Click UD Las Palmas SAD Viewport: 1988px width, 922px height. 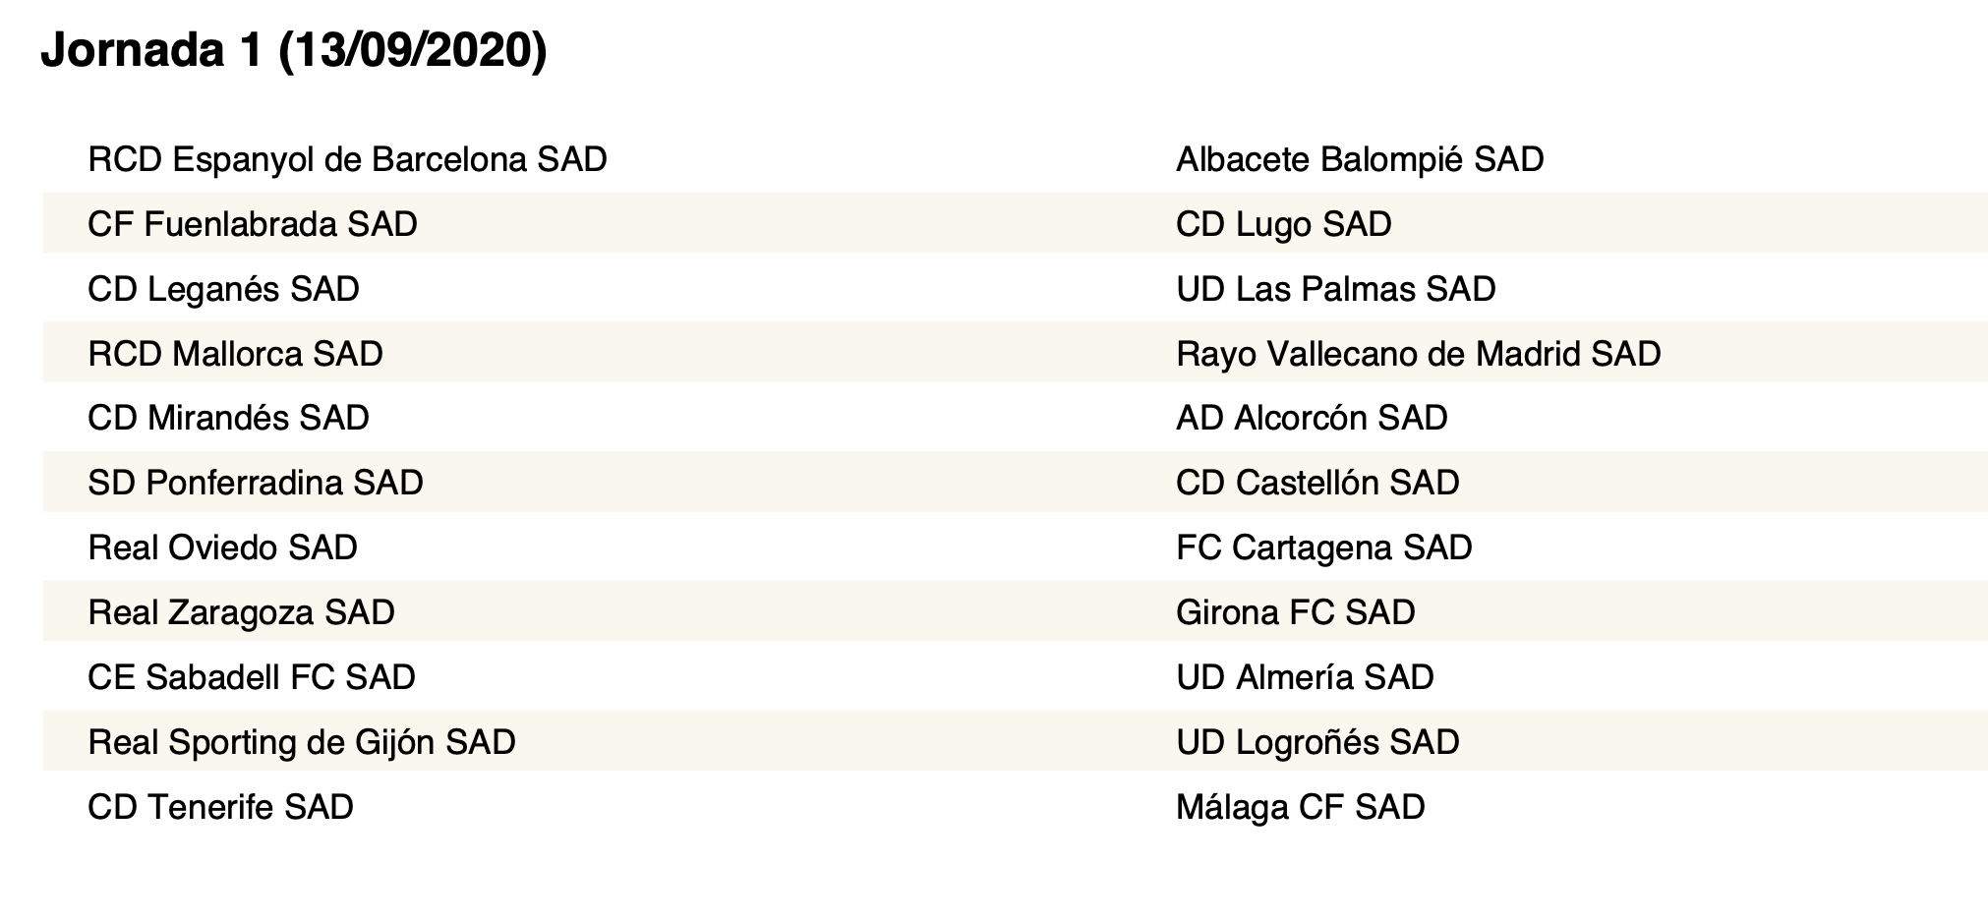[x=1336, y=289]
